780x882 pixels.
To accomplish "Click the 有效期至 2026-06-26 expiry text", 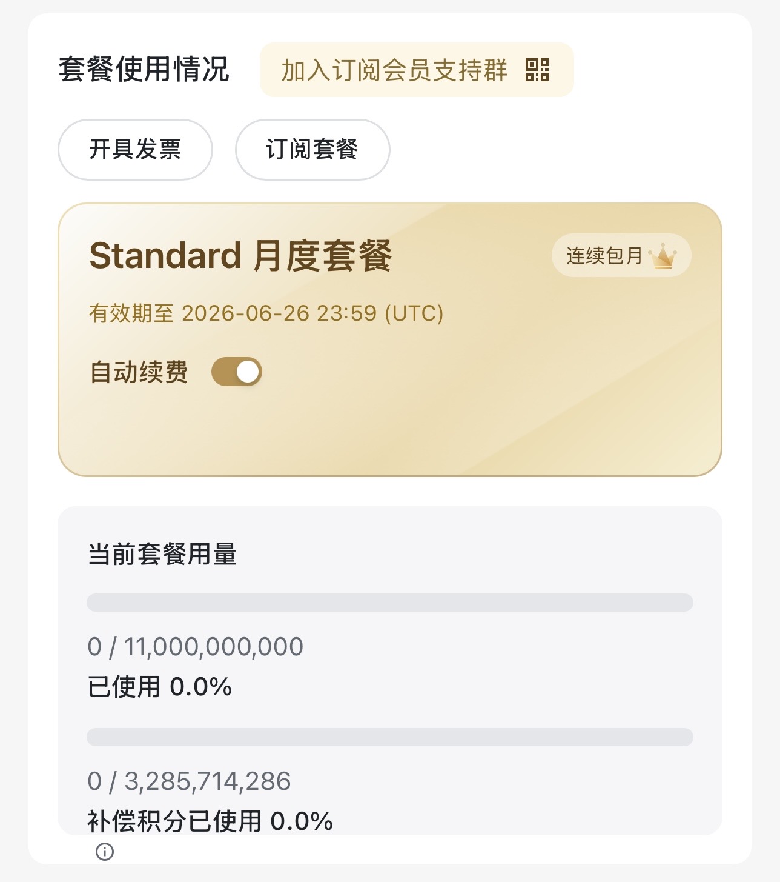I will [x=266, y=313].
